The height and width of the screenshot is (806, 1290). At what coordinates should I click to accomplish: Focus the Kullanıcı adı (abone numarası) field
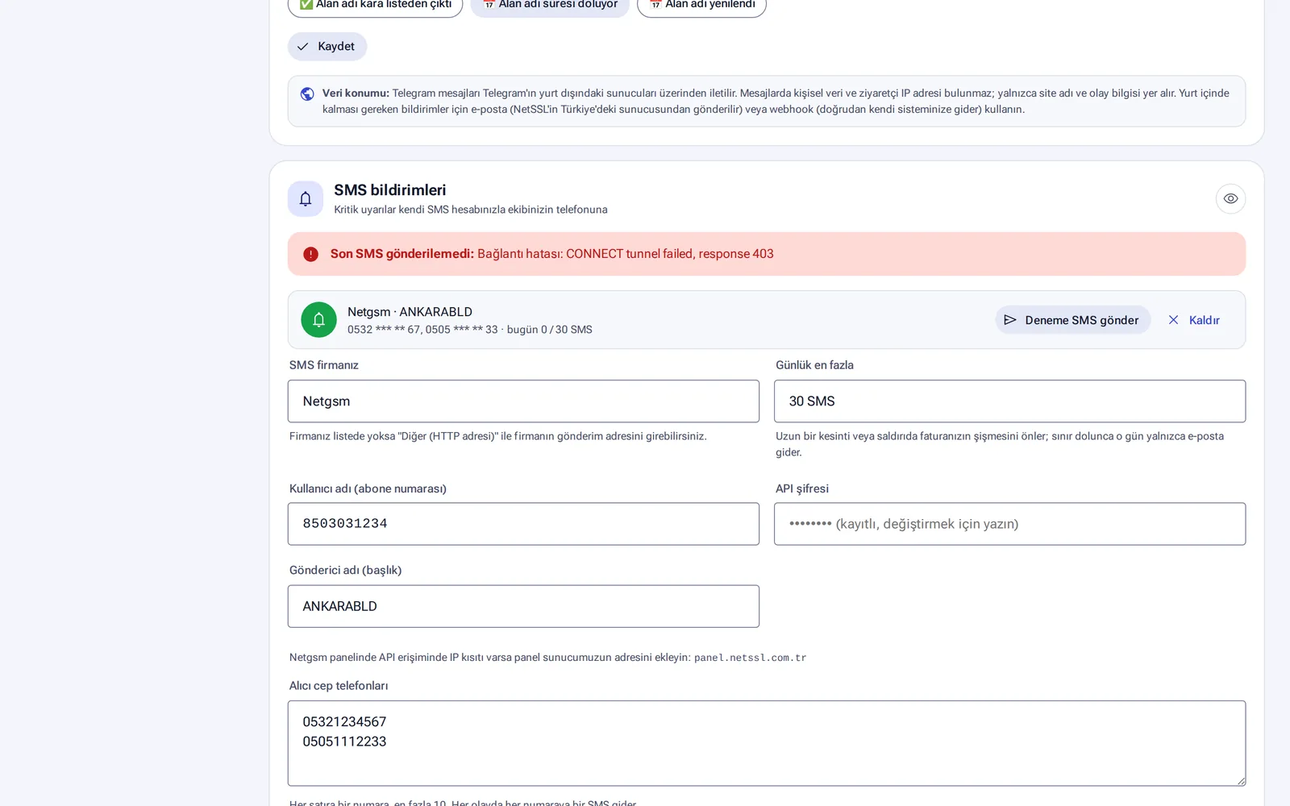523,524
